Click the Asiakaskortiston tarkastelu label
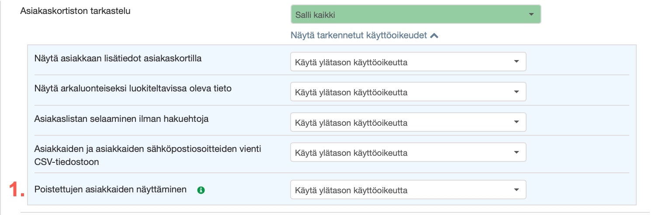This screenshot has width=659, height=215. pyautogui.click(x=76, y=11)
